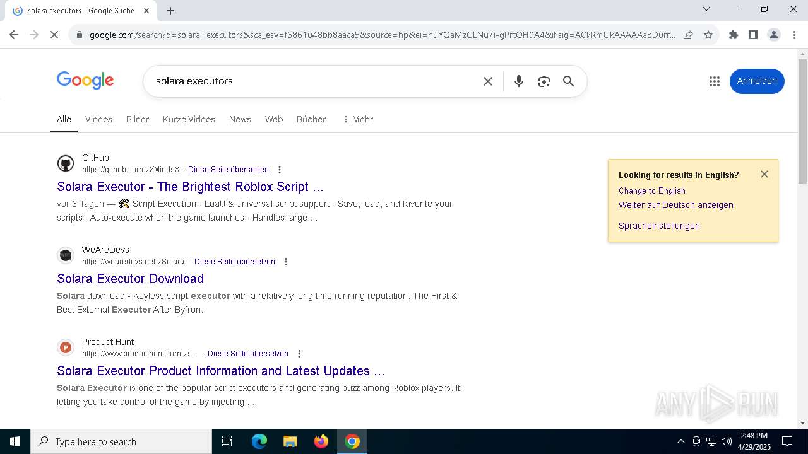Switch to the Bücher tab
Screen dimensions: 808x454
coord(311,119)
